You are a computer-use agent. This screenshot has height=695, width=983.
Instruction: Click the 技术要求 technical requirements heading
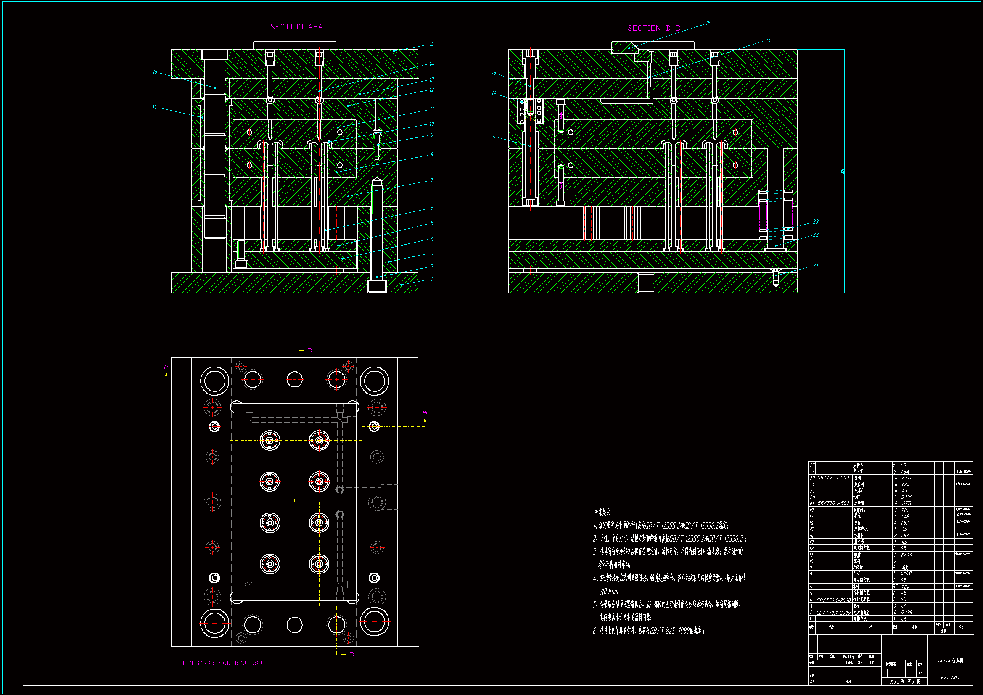coord(602,512)
